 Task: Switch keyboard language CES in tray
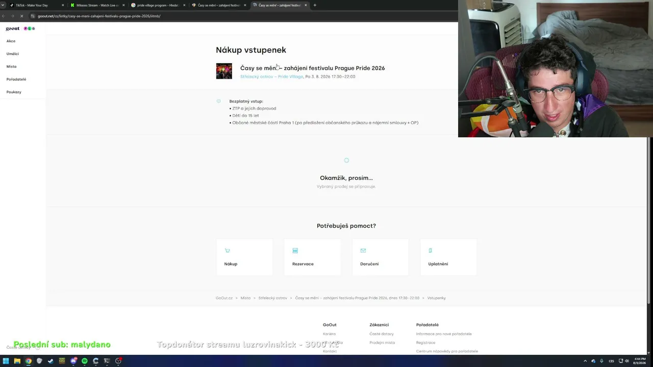tap(611, 361)
